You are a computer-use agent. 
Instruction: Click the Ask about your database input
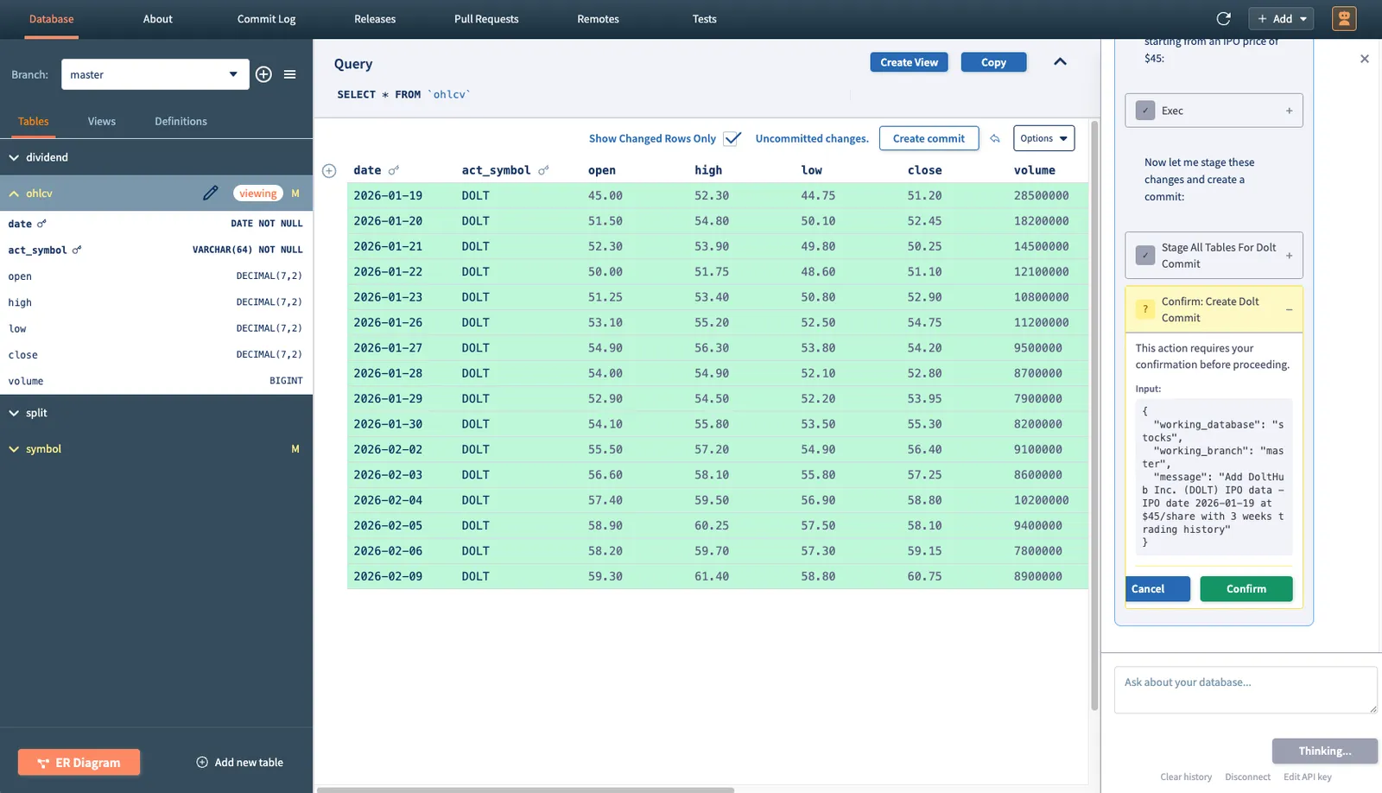[x=1245, y=688]
